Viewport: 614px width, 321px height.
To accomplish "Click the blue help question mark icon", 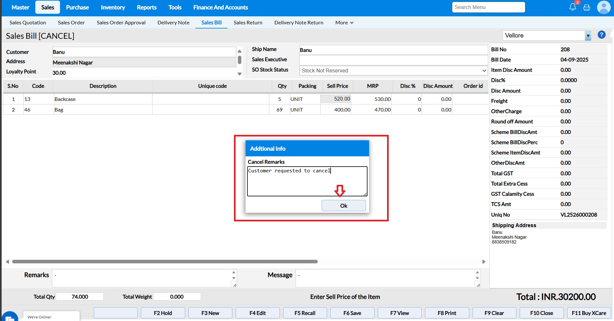I will pos(601,35).
